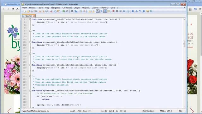
Task: Open Find with the binoculars icon
Action: pos(72,11)
